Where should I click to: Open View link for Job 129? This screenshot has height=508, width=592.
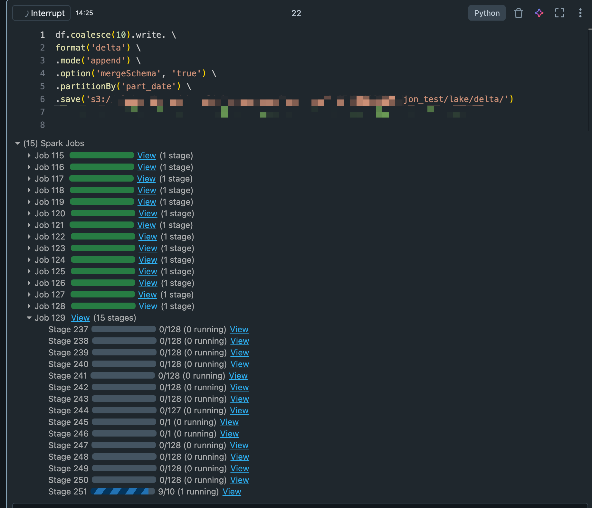click(x=80, y=318)
